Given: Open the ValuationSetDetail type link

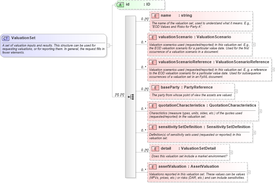Looking at the screenshot, I should (198, 148).
